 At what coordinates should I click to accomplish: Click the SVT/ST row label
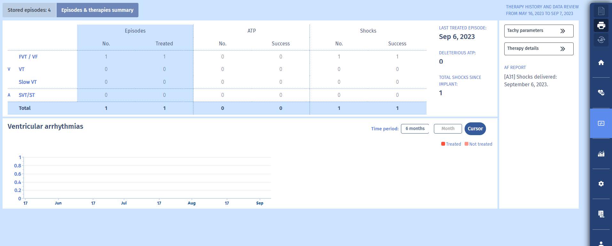point(27,95)
